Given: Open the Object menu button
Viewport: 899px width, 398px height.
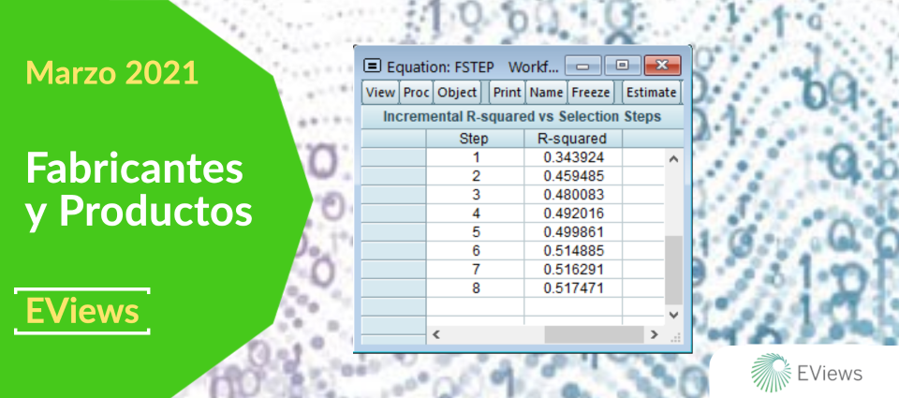Looking at the screenshot, I should [x=457, y=93].
